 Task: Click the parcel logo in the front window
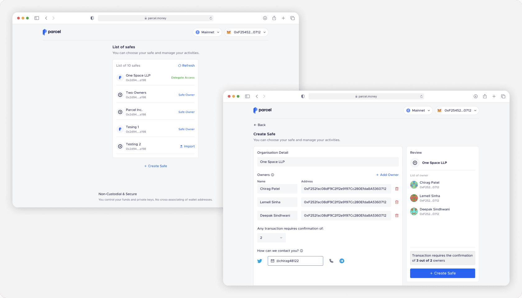(262, 110)
